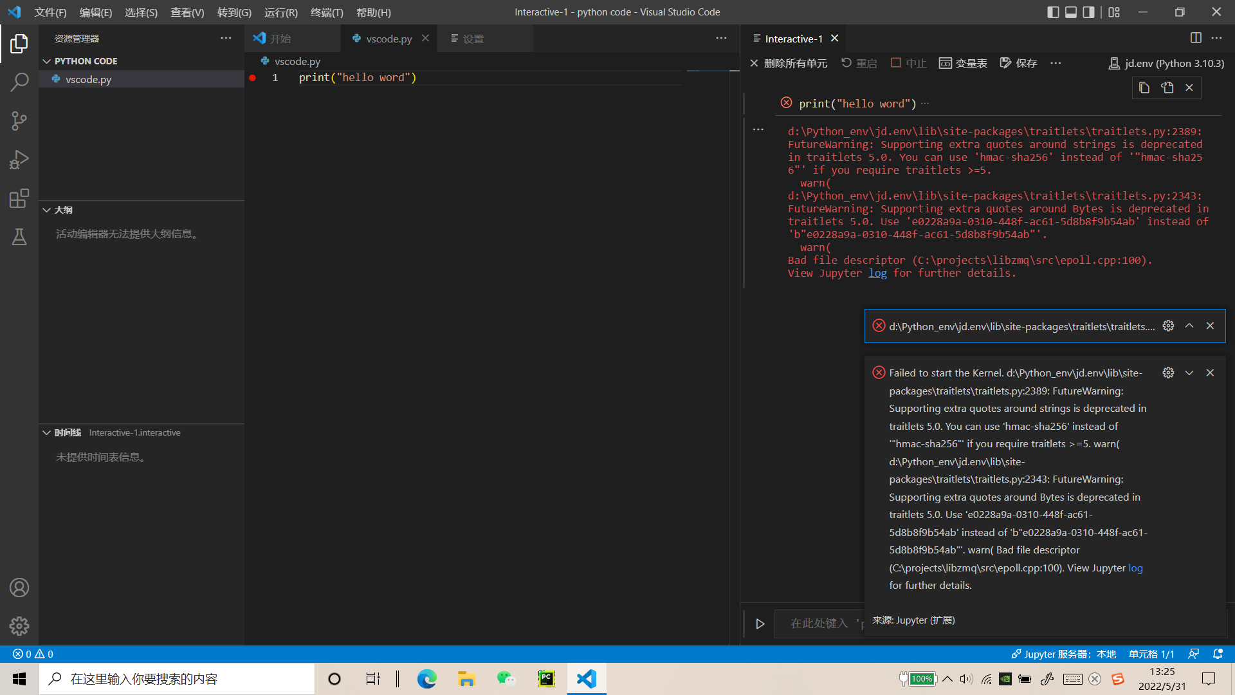Open the Explorer view in activity bar
This screenshot has width=1235, height=695.
coord(19,44)
